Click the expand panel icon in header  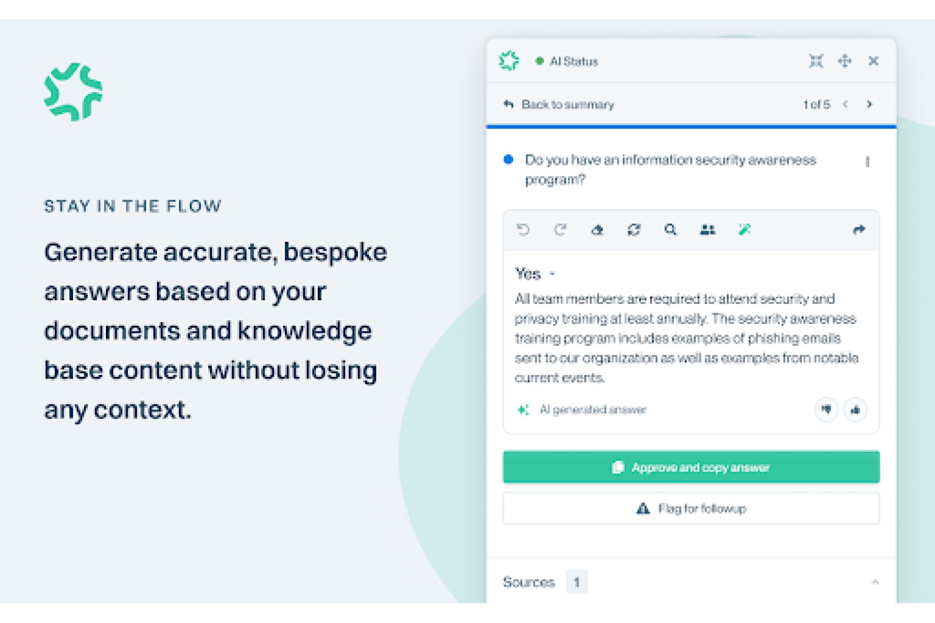tap(816, 61)
